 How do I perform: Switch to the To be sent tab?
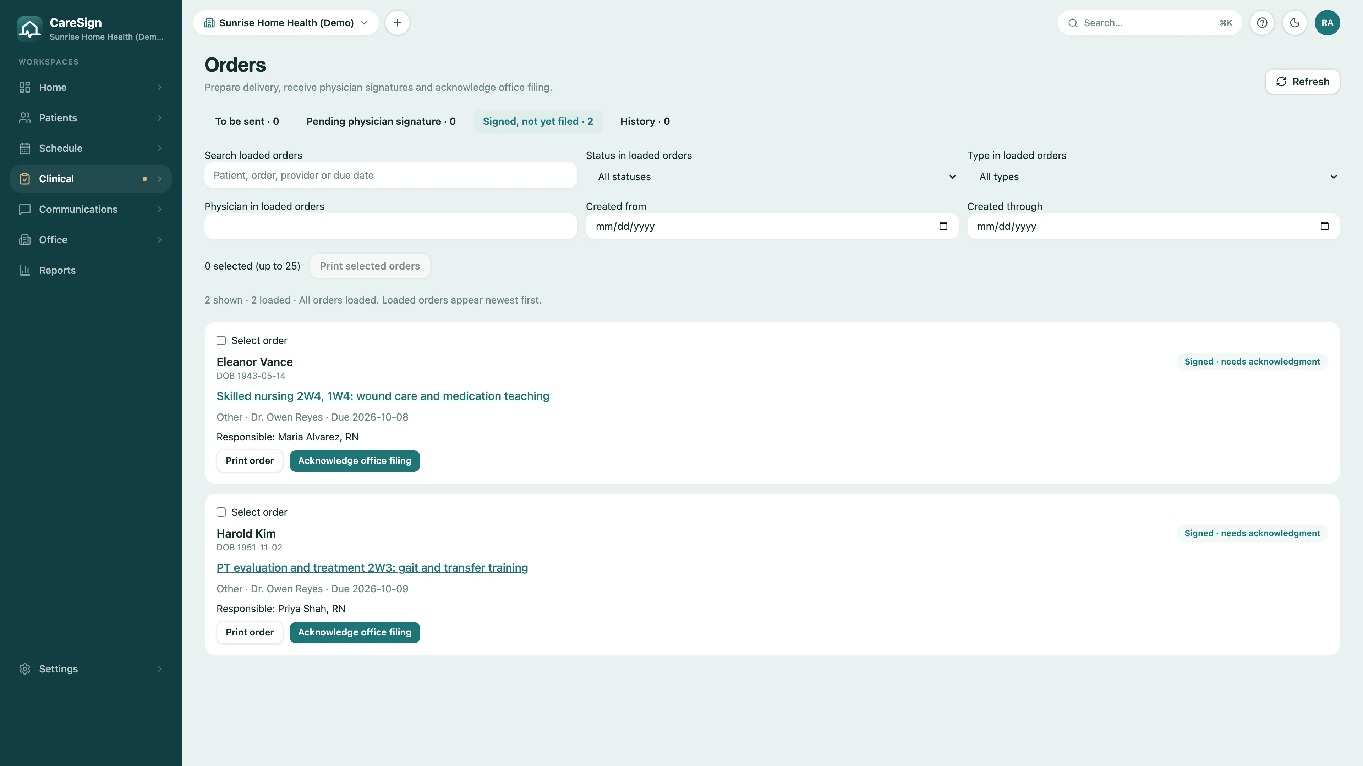tap(247, 122)
